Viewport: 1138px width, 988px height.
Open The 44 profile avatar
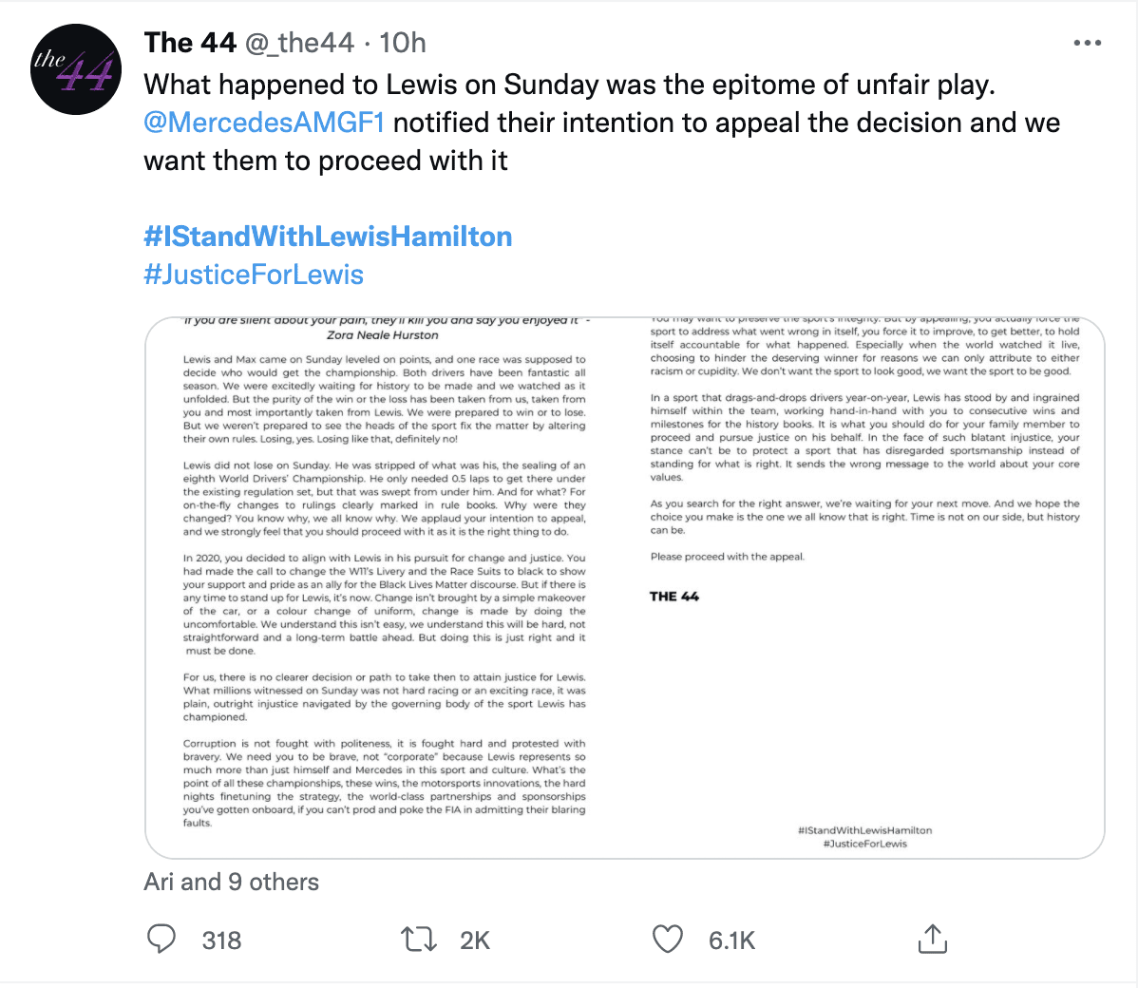(x=75, y=69)
